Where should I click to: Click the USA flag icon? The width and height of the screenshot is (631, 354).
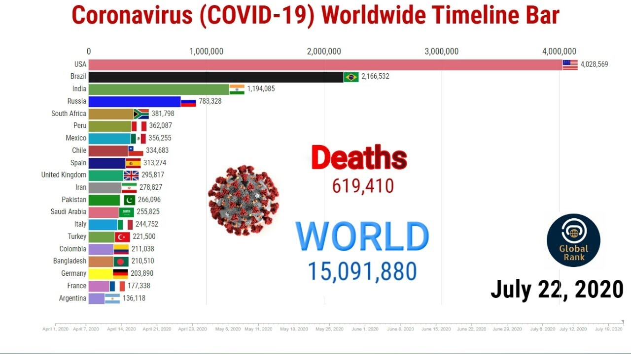(x=570, y=64)
